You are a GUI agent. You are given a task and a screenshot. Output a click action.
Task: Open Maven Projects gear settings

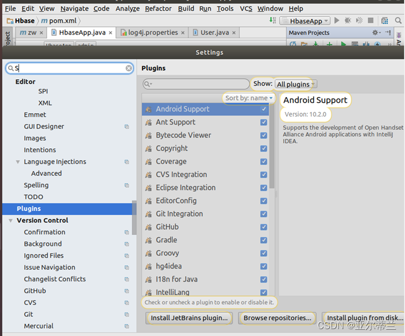[x=376, y=33]
